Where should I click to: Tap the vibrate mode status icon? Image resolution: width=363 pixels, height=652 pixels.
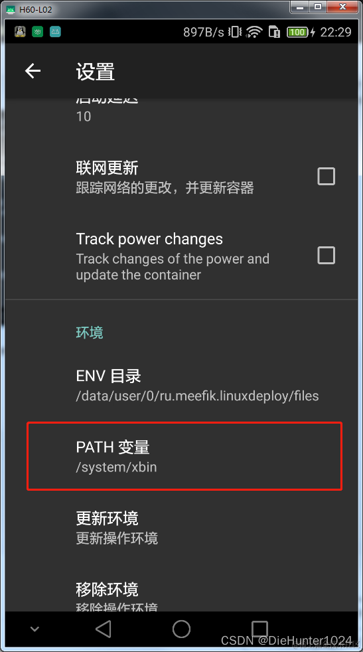[x=236, y=32]
